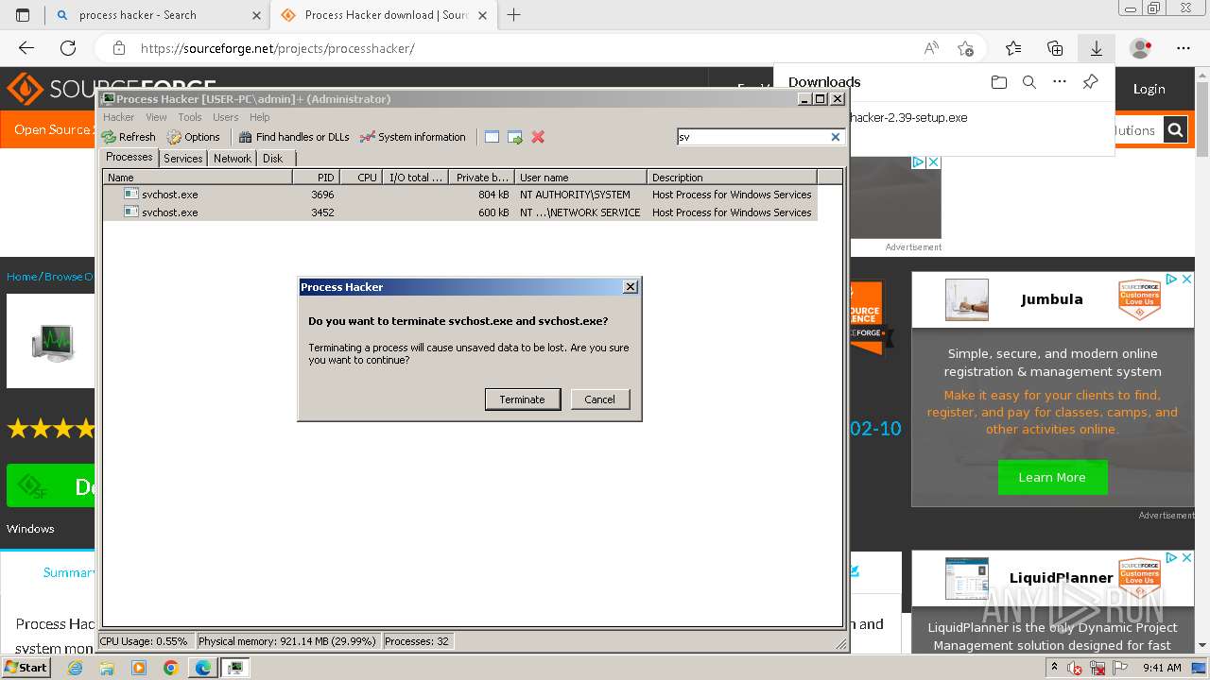Sort by the Description column header
Image resolution: width=1210 pixels, height=680 pixels.
[x=732, y=177]
